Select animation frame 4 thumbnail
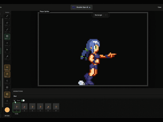 pos(40,107)
